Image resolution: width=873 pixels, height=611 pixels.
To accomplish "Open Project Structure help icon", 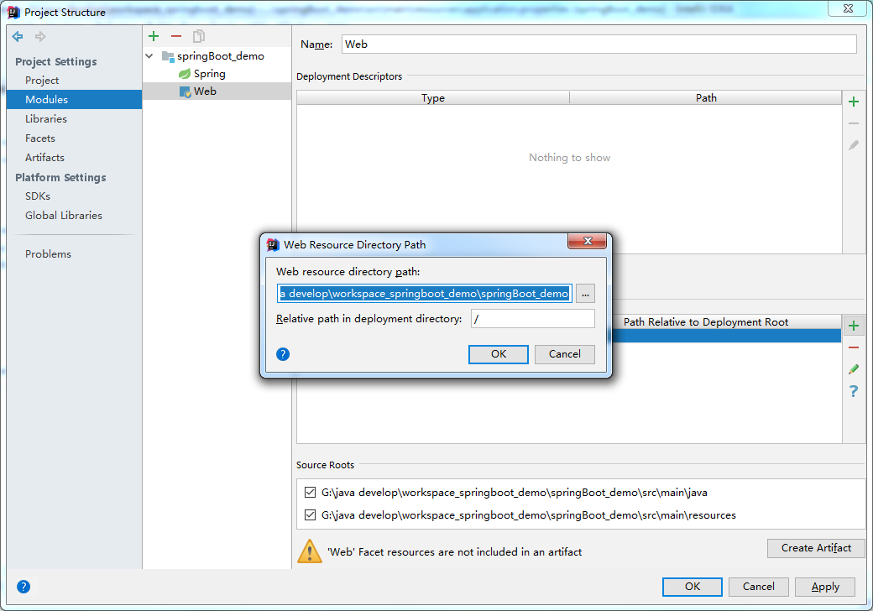I will (24, 587).
